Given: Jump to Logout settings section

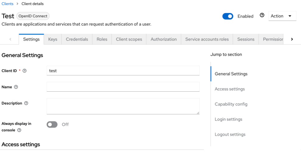Looking at the screenshot, I should click(230, 134).
